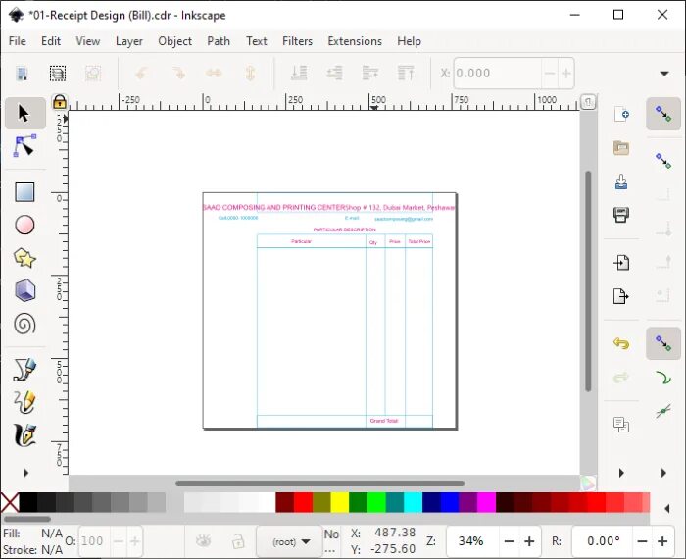
Task: Click Export file icon
Action: (621, 296)
